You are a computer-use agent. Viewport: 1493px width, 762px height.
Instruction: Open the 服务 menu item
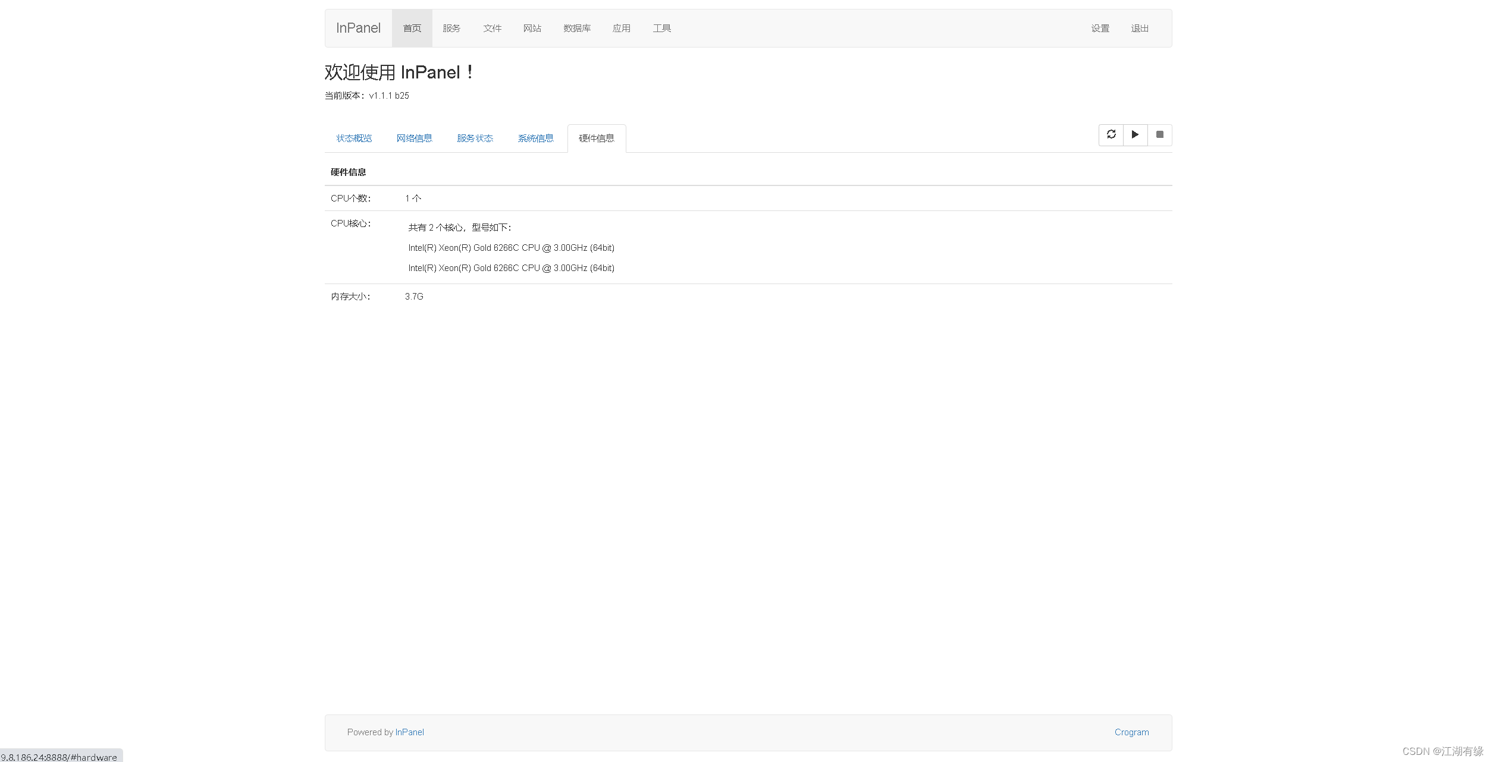(x=451, y=28)
